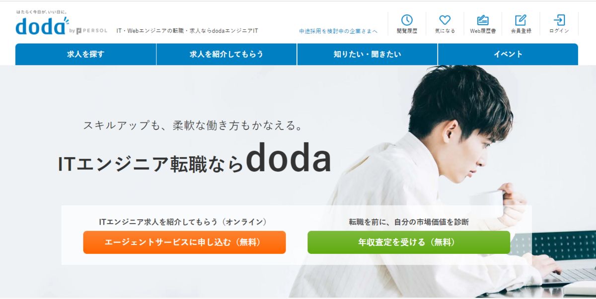Image resolution: width=596 pixels, height=299 pixels.
Task: Click the orange エージェントサービスに申し込む button
Action: tap(184, 242)
